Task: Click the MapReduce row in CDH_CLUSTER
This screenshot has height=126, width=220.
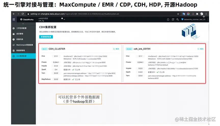Action: coord(80,79)
